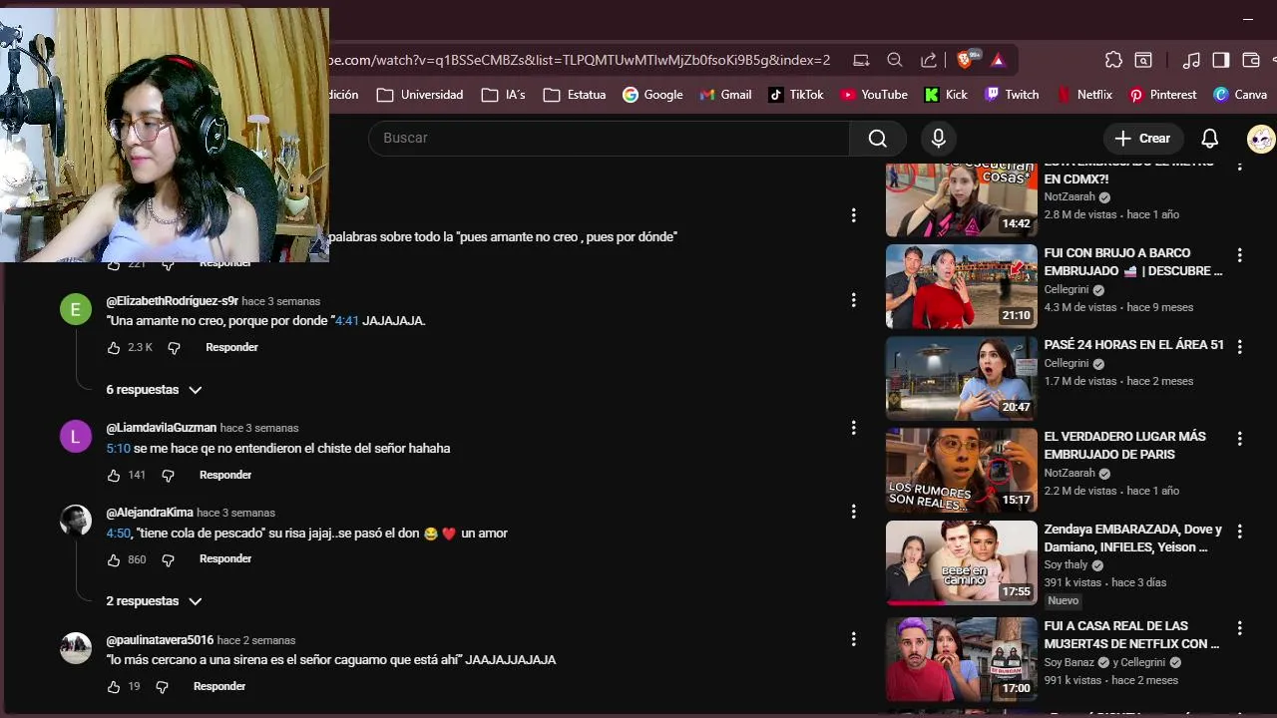Open the Brave playlist music note icon
The width and height of the screenshot is (1277, 718).
[1191, 60]
